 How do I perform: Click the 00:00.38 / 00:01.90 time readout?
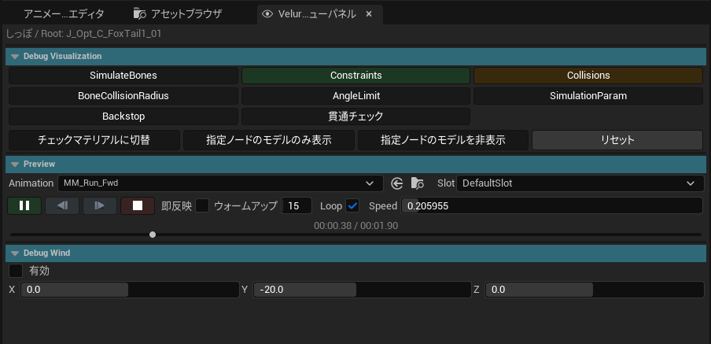356,226
